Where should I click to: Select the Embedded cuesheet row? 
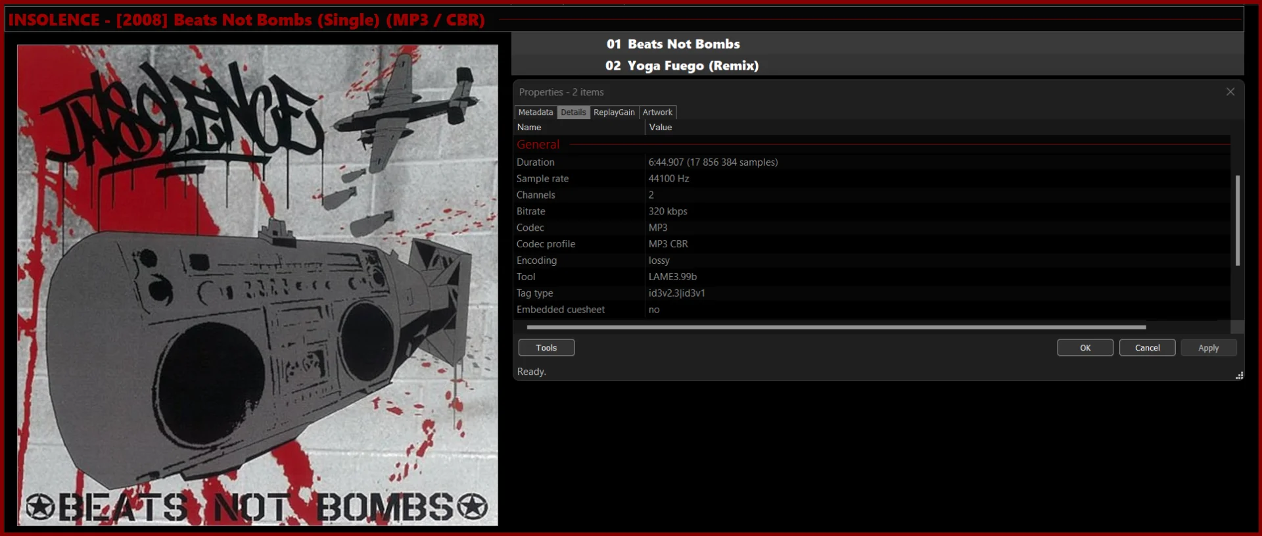(x=872, y=310)
